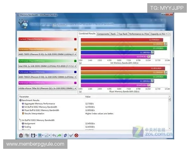The image size is (190, 152).
Task: Click the chart graph icon in toolbar
Action: (x=47, y=136)
